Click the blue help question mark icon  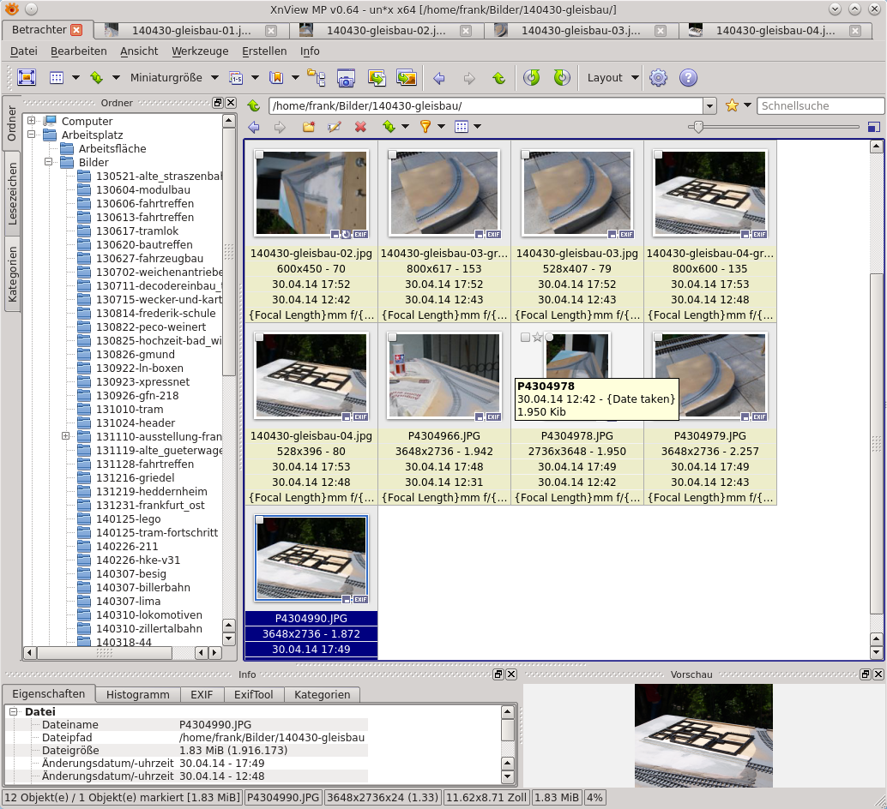point(688,78)
